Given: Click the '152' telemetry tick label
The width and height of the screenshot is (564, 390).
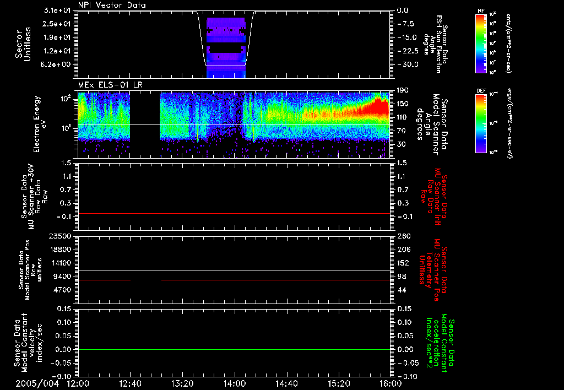Looking at the screenshot, I should click(404, 263).
